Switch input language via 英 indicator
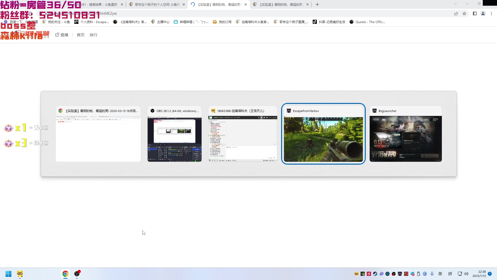 [440, 274]
